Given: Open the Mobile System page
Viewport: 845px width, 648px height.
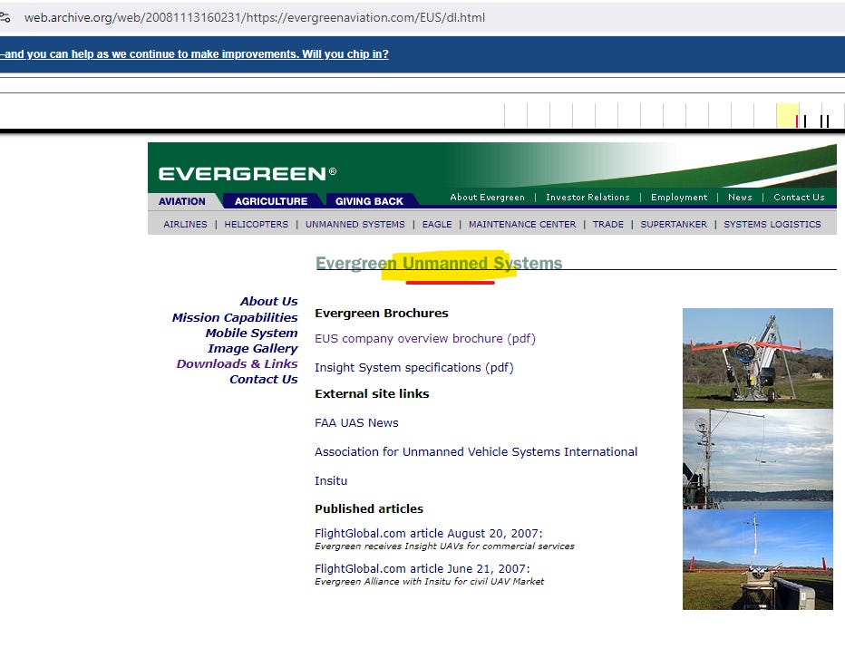Looking at the screenshot, I should point(251,333).
